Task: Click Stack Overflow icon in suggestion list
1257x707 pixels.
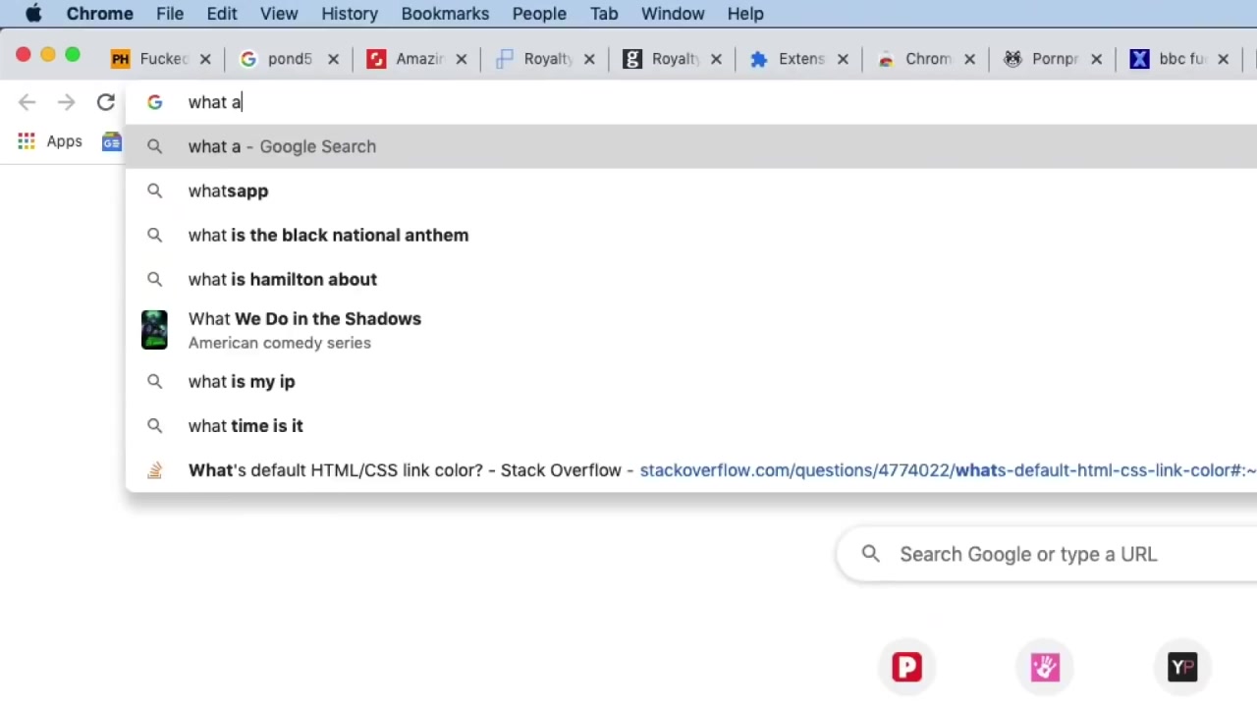Action: click(x=154, y=470)
